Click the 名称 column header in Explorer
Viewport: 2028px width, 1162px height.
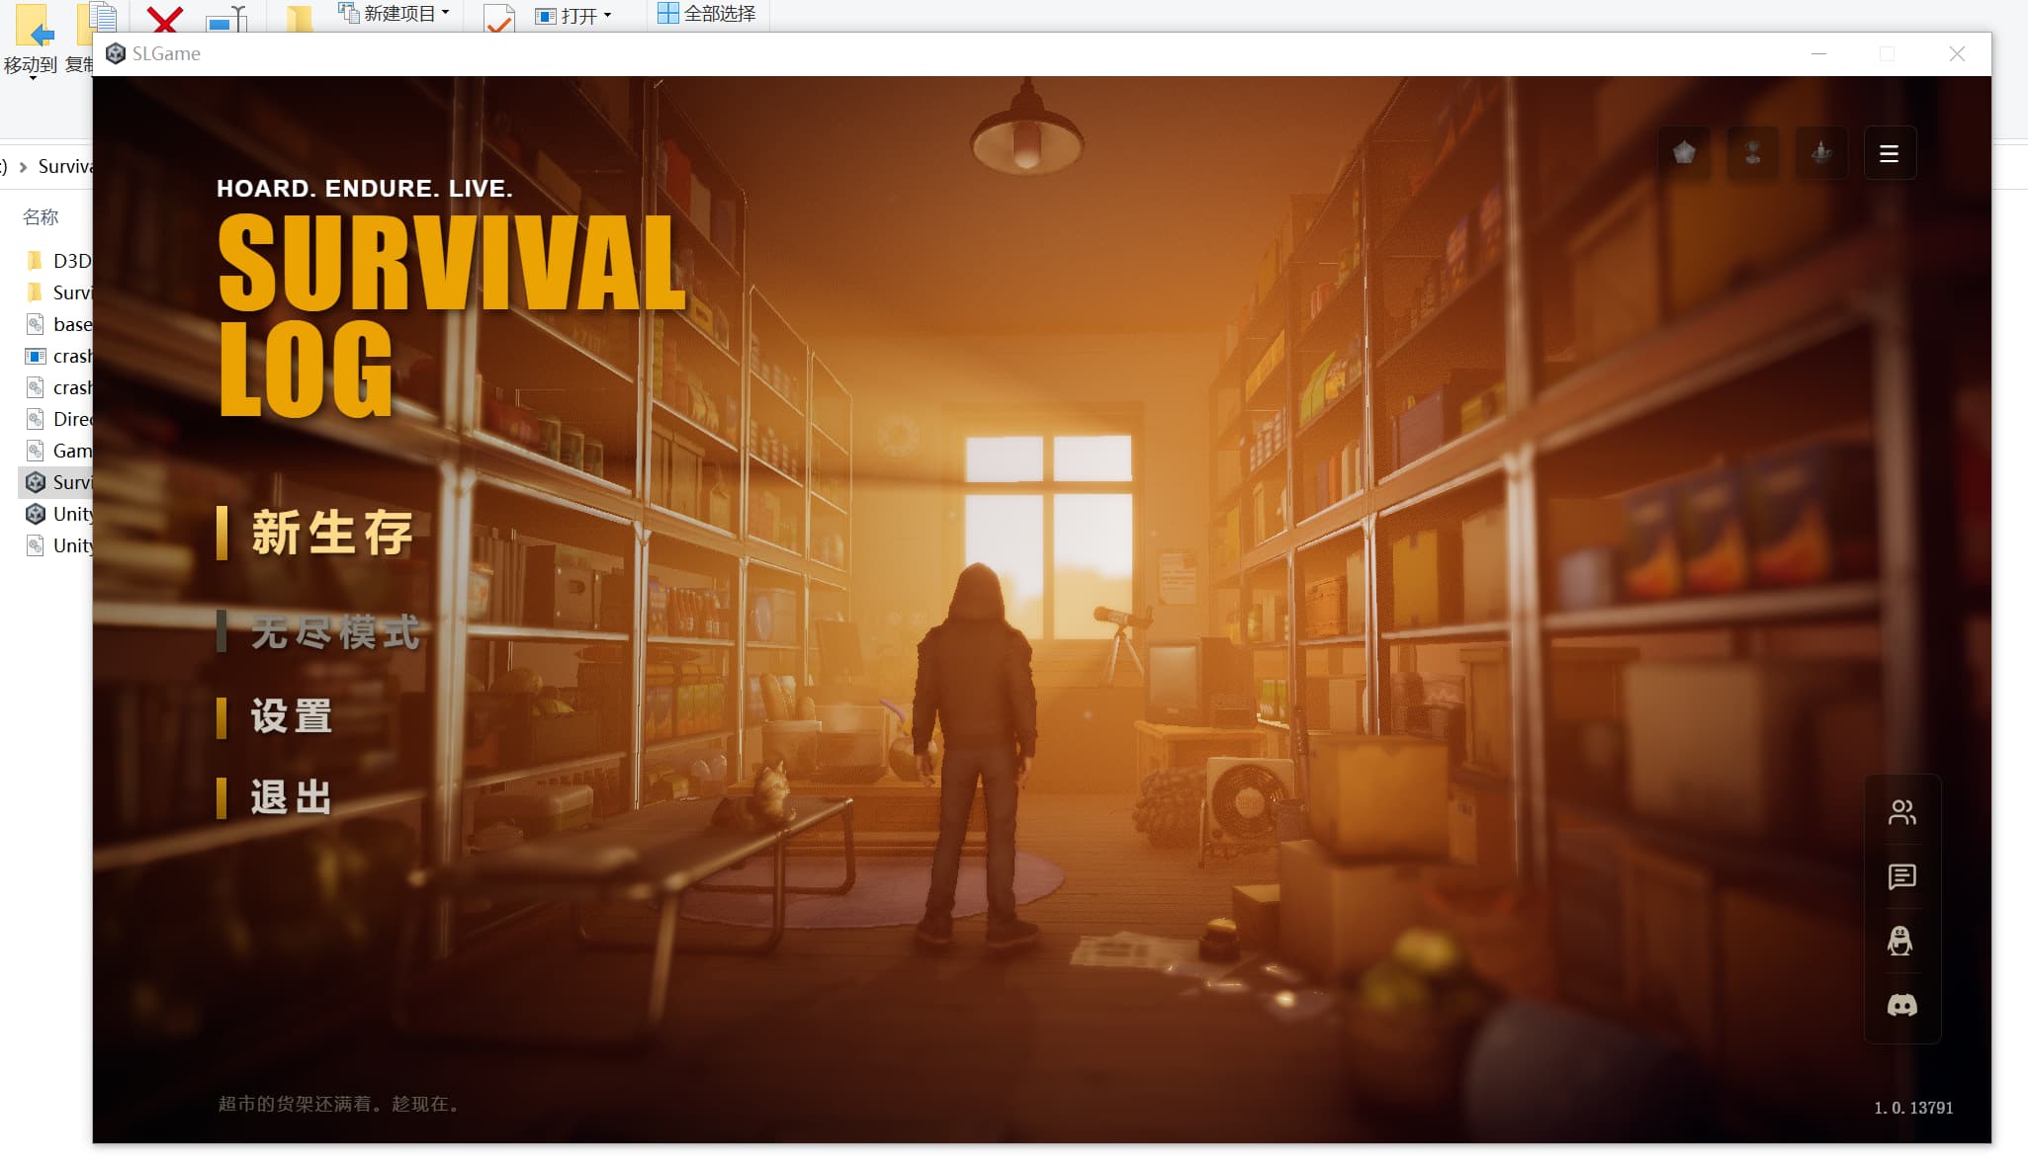pyautogui.click(x=41, y=216)
